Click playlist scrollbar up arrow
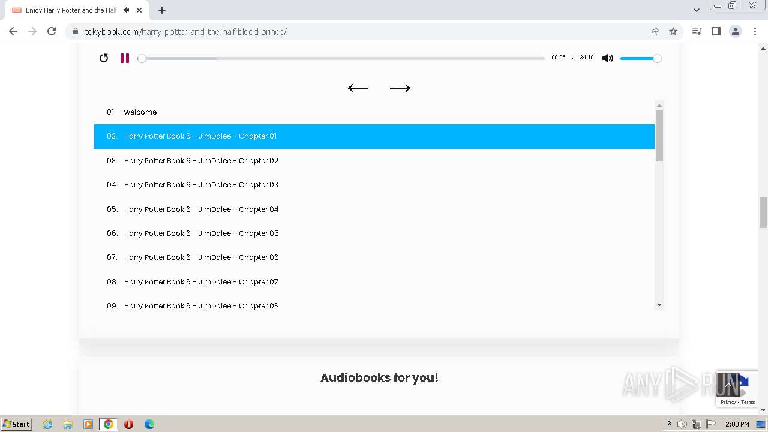Image resolution: width=768 pixels, height=432 pixels. pos(659,105)
